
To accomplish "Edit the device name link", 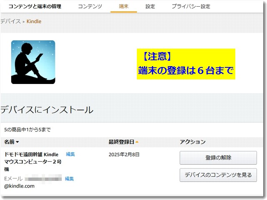I will (x=71, y=154).
